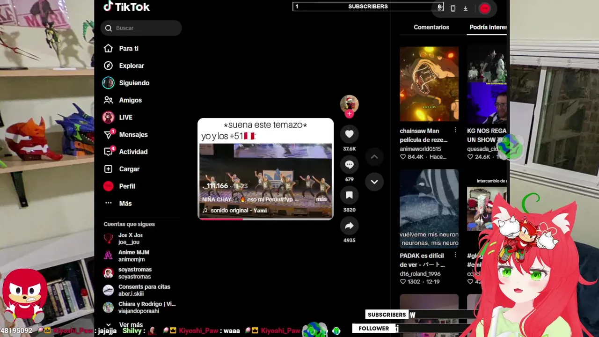
Task: Click the Cargar upload plus icon
Action: point(108,169)
